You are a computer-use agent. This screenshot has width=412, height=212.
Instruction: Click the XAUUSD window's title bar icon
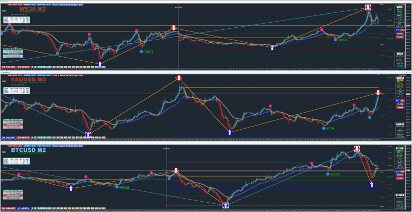pos(2,72)
